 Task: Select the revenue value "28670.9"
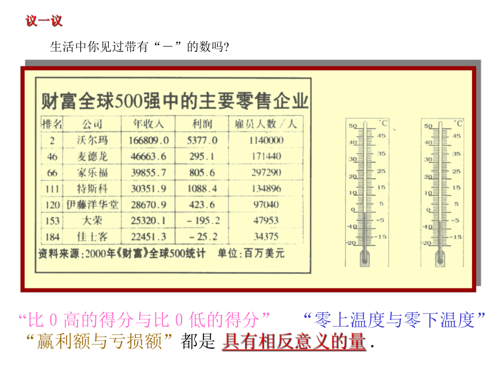point(149,205)
